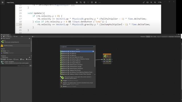Rotate the image in photo viewer toolbar
182x102 pixels.
click(80, 2)
